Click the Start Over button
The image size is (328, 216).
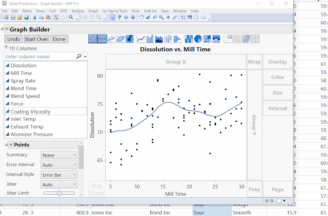[x=36, y=39]
